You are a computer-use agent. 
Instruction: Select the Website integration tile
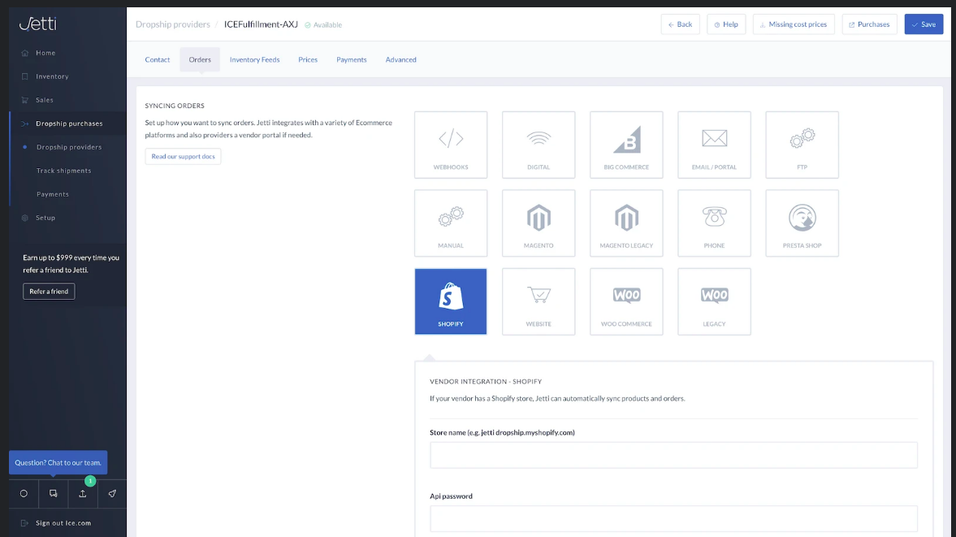(x=539, y=301)
